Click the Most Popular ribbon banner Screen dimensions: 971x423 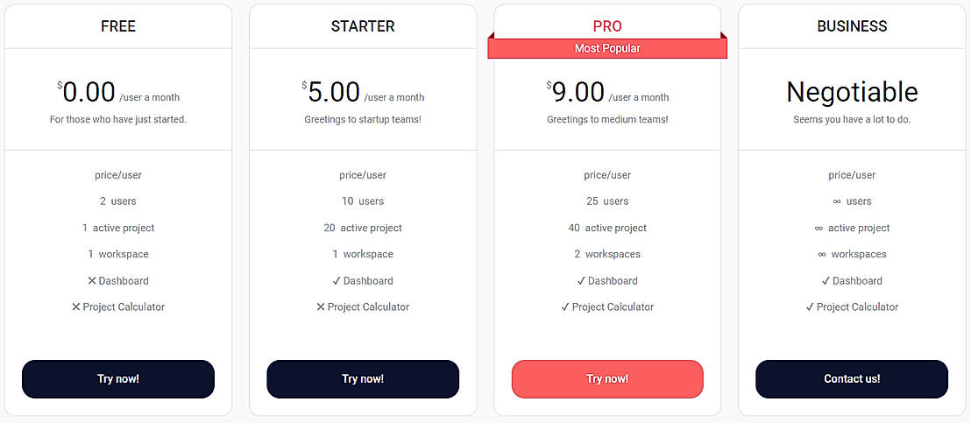(607, 48)
